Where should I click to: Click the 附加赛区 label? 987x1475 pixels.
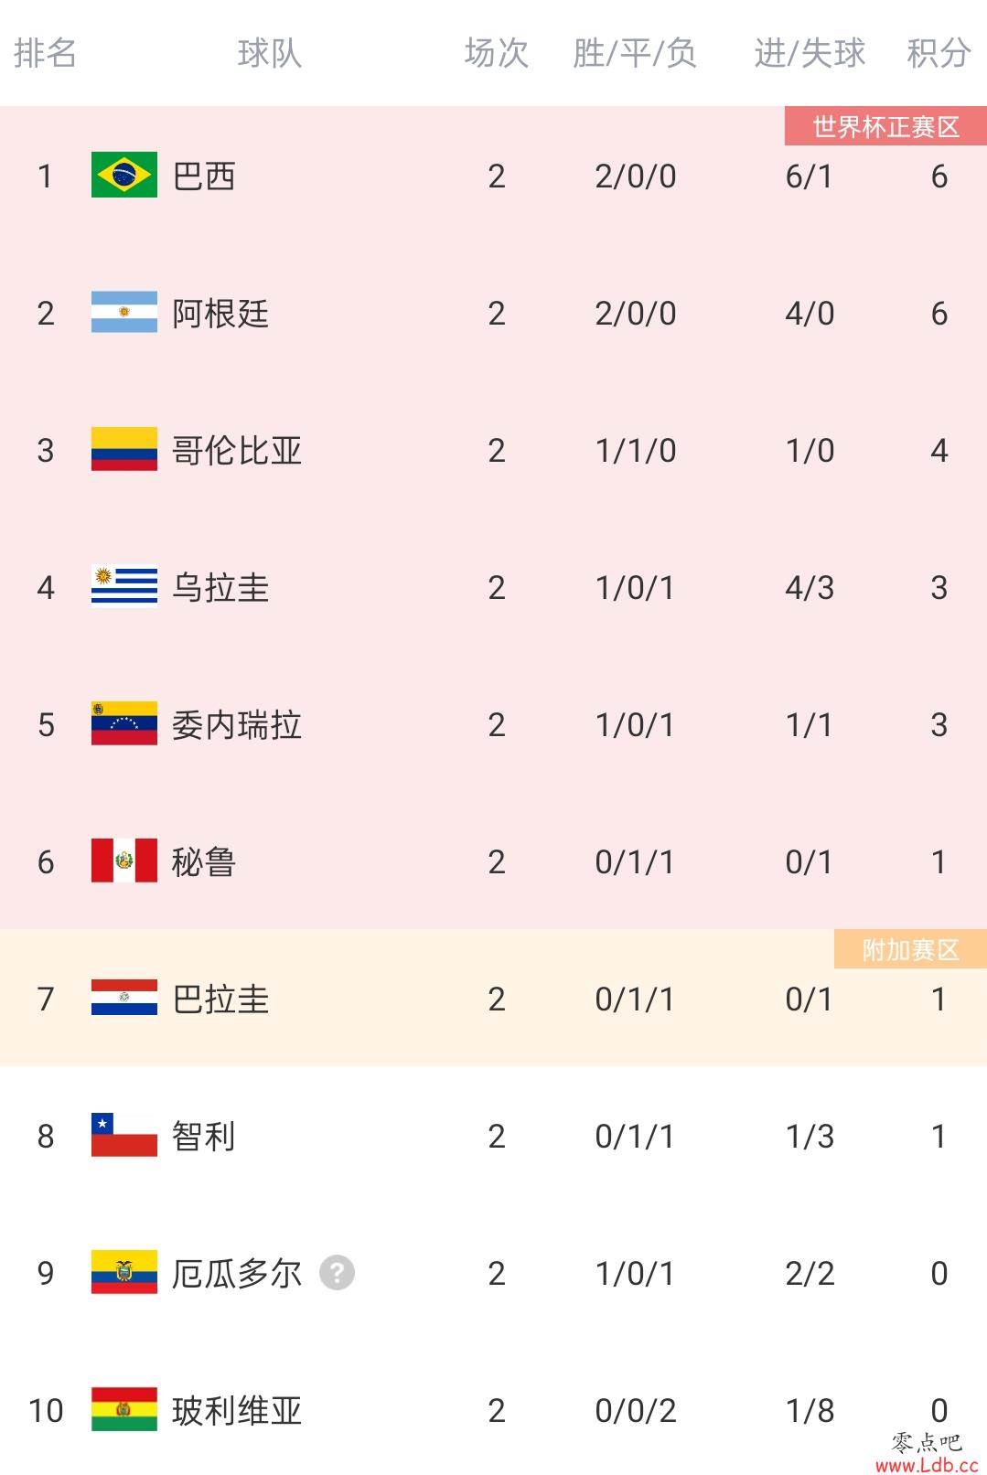coord(910,949)
